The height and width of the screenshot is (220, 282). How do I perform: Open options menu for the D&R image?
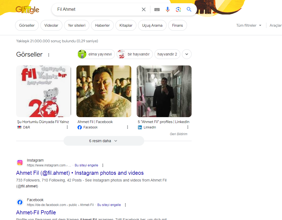tap(67, 127)
